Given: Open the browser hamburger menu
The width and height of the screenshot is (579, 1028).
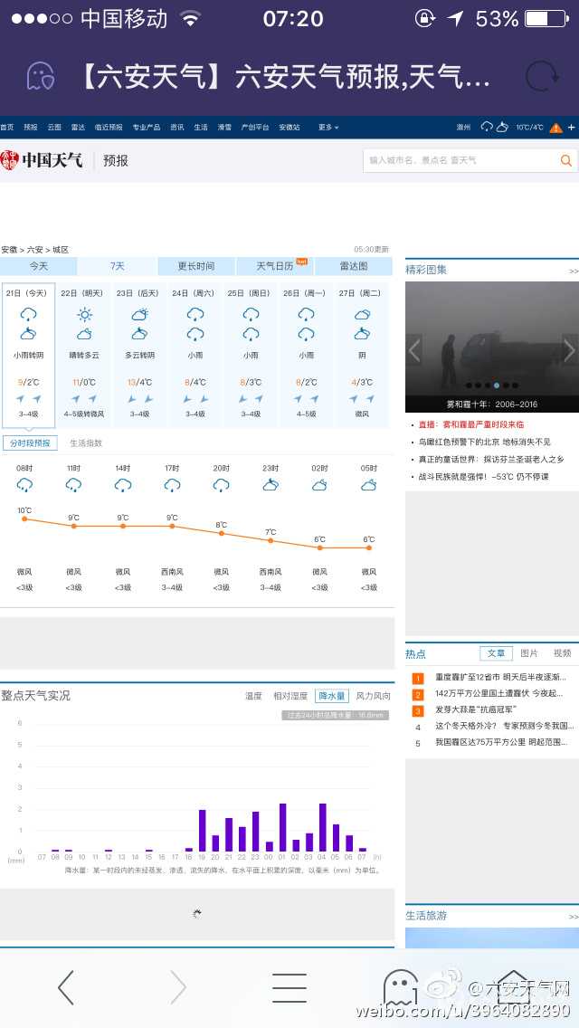Looking at the screenshot, I should click(x=289, y=987).
